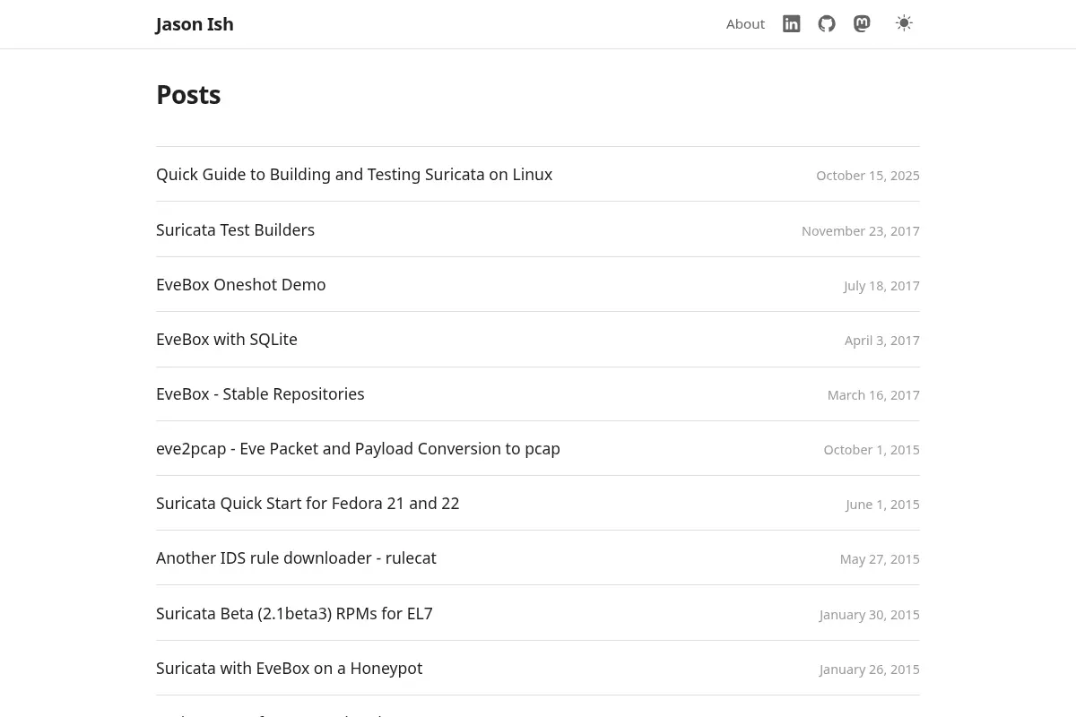Open the eve2pcap conversion post
Image resolution: width=1076 pixels, height=717 pixels.
click(358, 448)
